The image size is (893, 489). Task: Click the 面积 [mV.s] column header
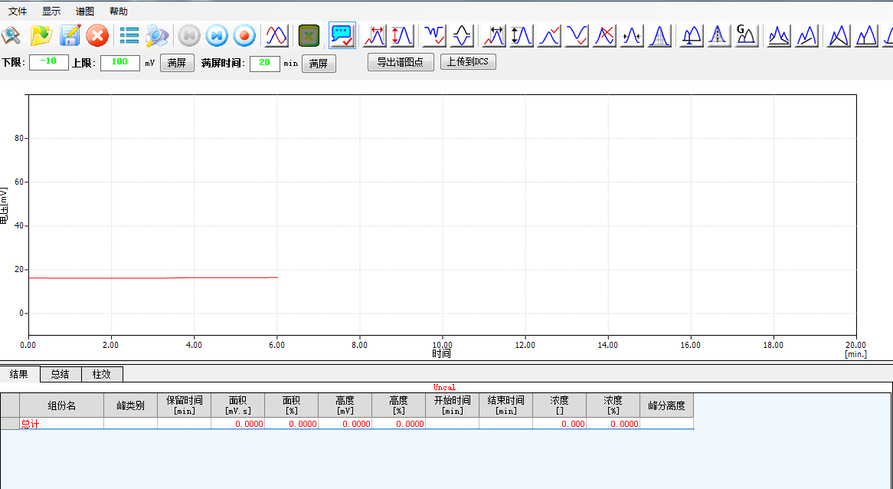[238, 405]
